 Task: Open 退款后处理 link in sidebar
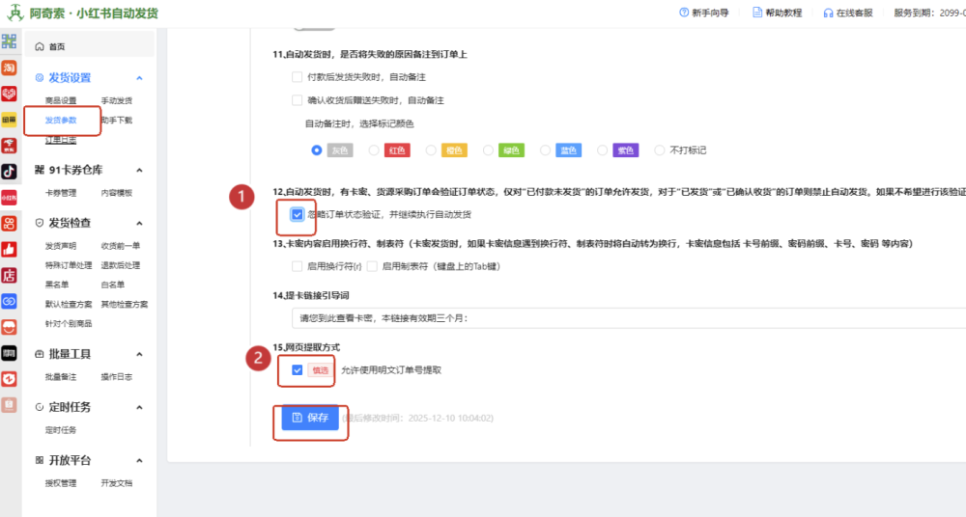pos(121,265)
